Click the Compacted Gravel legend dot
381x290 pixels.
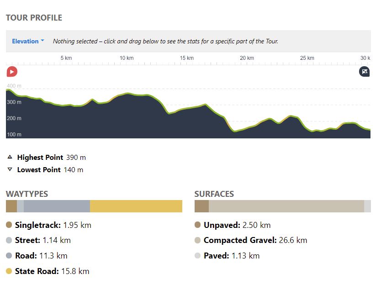(x=198, y=240)
